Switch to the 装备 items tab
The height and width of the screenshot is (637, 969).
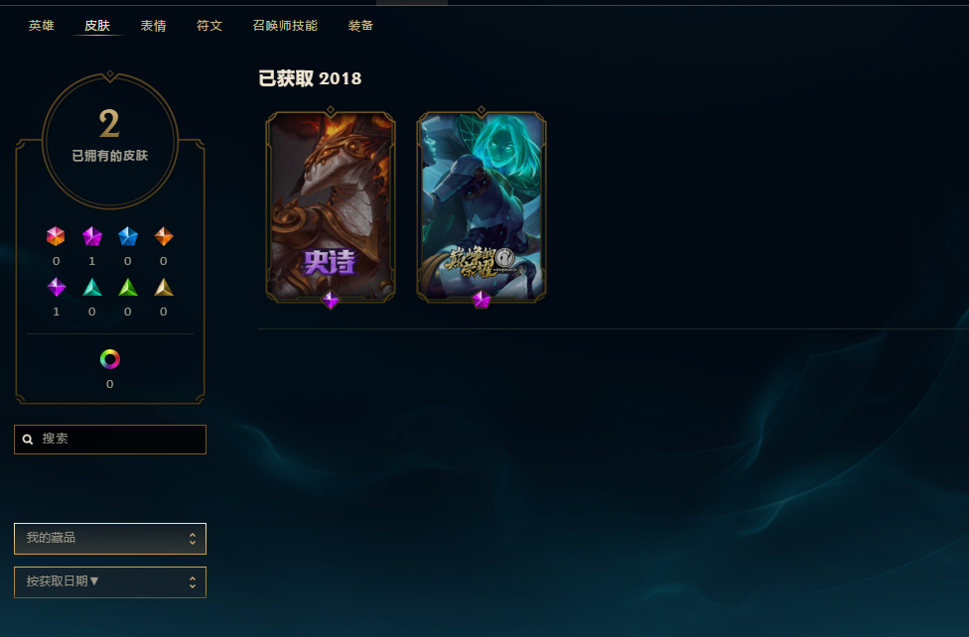click(x=360, y=26)
